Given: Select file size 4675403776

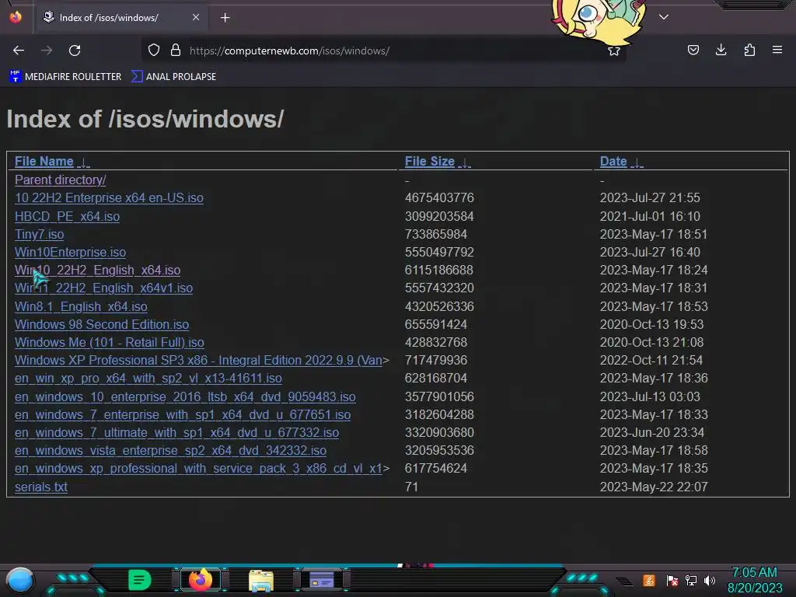Looking at the screenshot, I should (x=439, y=197).
